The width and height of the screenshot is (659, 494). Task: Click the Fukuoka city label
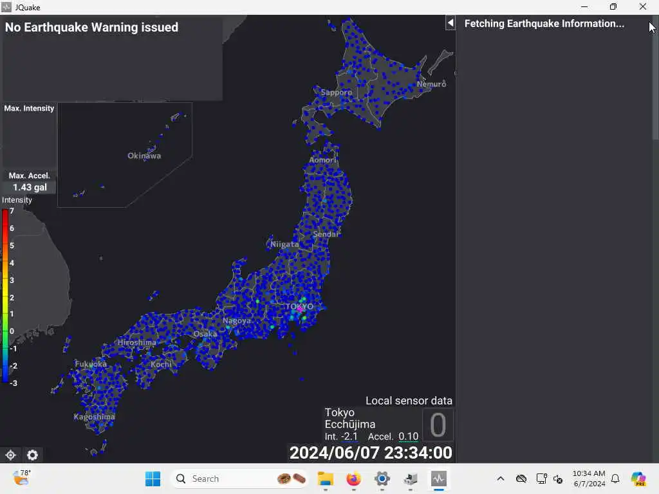coord(90,364)
